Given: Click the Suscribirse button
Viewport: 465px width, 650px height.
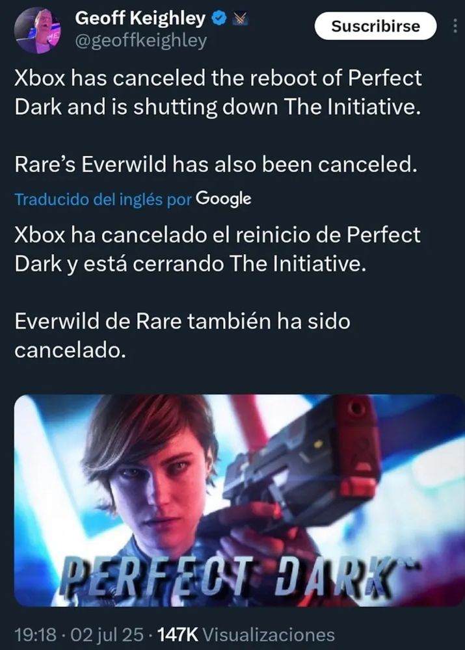Looking at the screenshot, I should click(376, 26).
